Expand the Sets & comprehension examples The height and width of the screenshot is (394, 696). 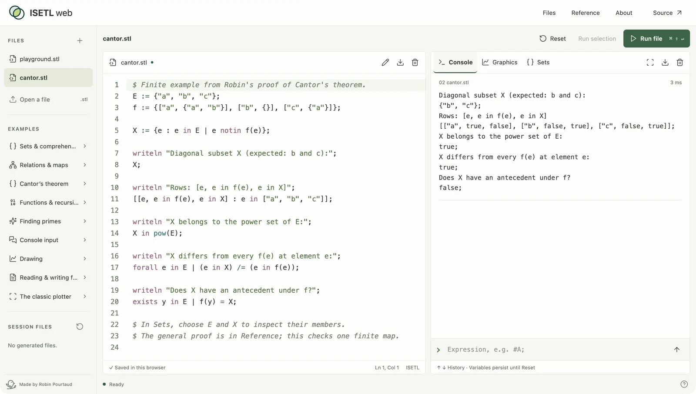point(48,146)
